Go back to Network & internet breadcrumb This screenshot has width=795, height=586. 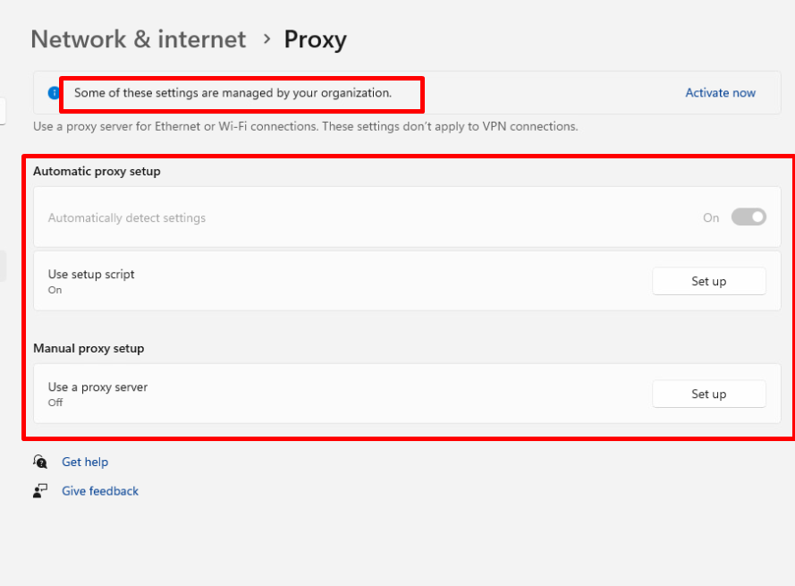(139, 39)
